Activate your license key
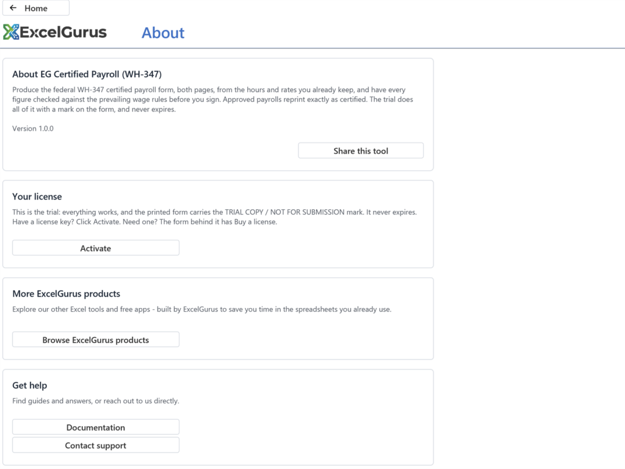 tap(96, 248)
